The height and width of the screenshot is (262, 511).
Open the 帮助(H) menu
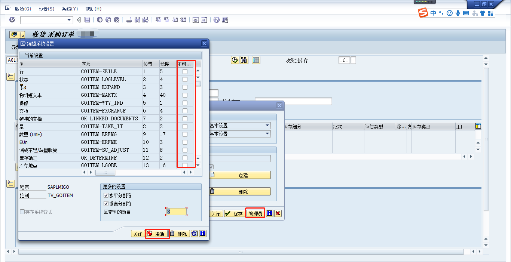pyautogui.click(x=93, y=9)
